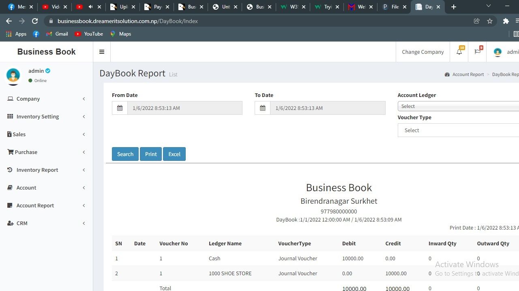Click the To Date calendar icon

(x=262, y=108)
